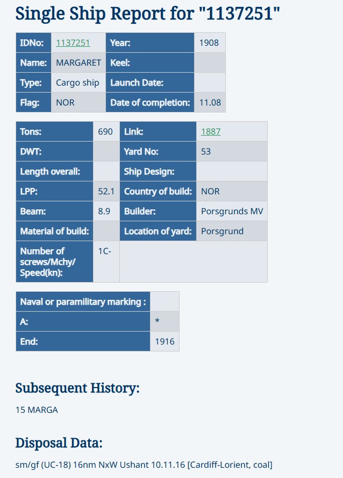
Task: Click the Tons value 690
Action: (106, 131)
